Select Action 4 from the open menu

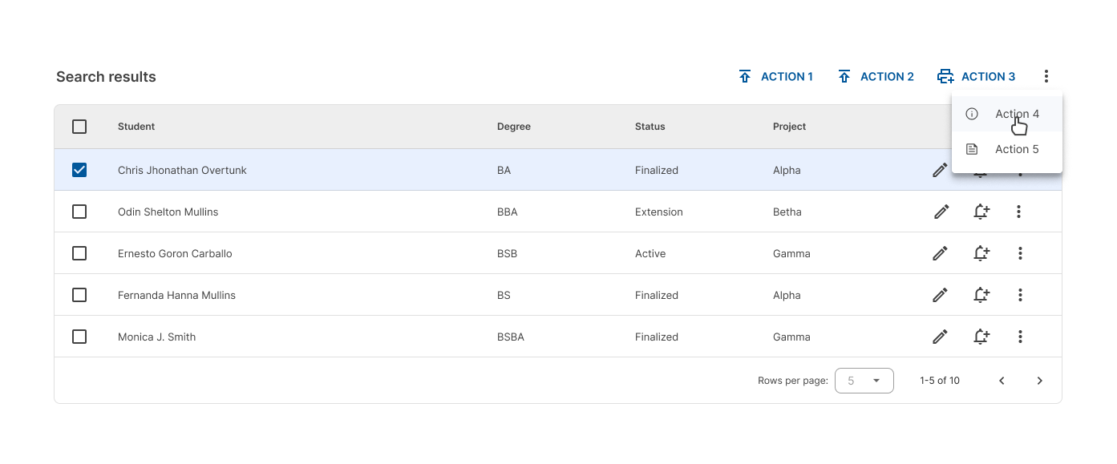click(x=1017, y=114)
